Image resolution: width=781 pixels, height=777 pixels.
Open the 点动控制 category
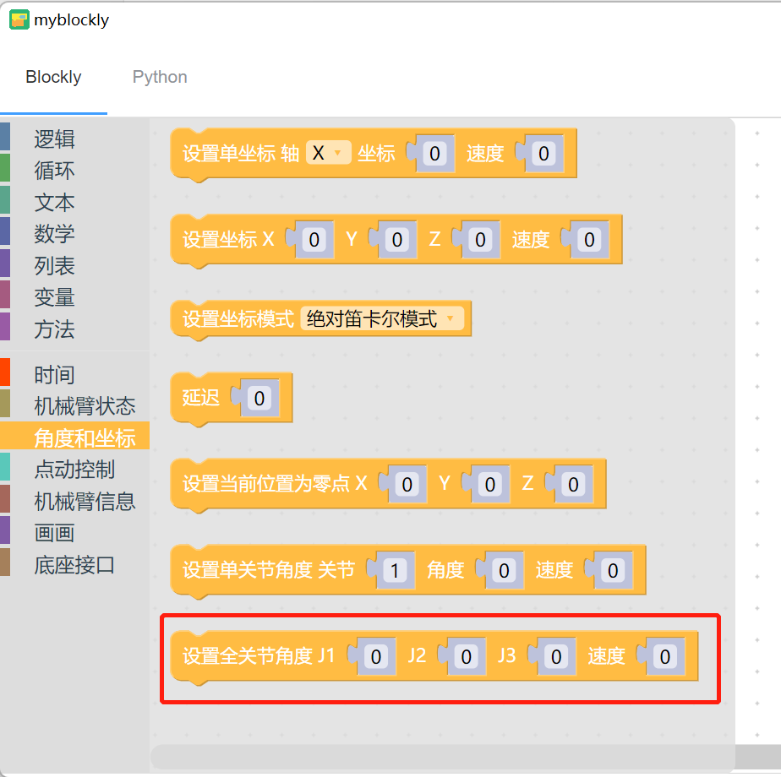(x=74, y=470)
